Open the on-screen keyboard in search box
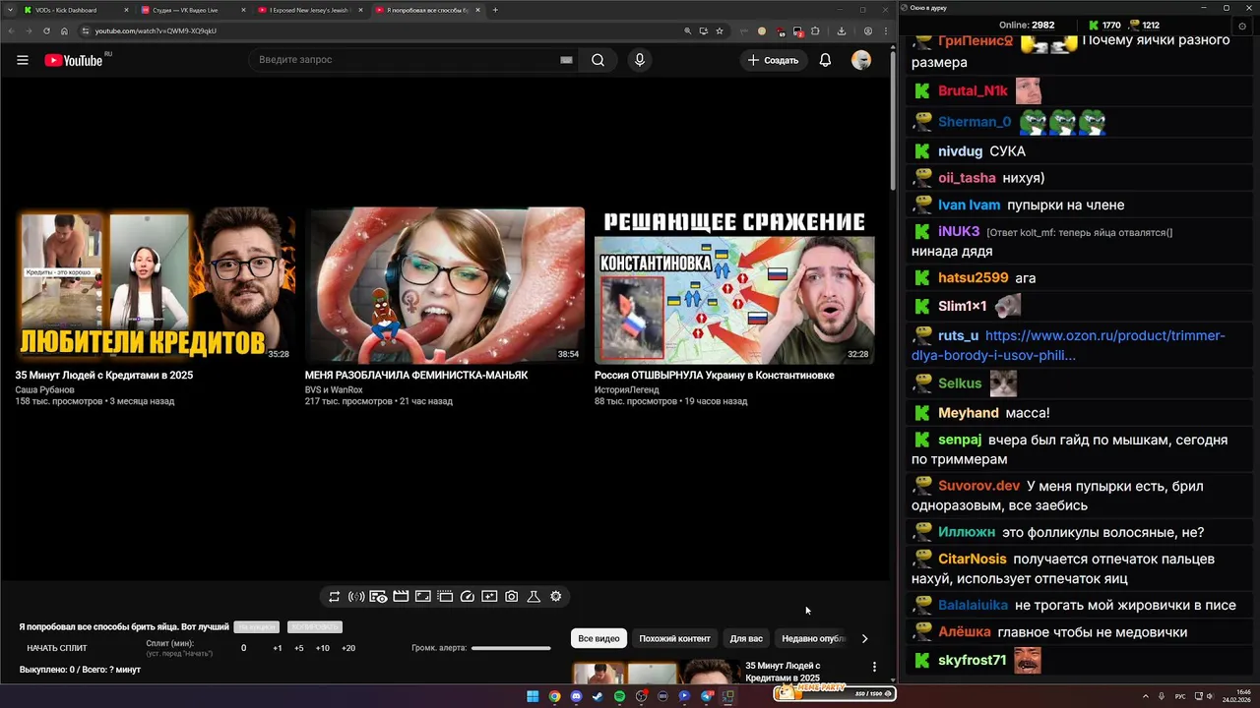1260x708 pixels. pyautogui.click(x=566, y=60)
